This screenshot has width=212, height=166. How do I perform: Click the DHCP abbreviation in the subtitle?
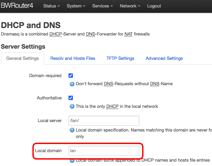pyautogui.click(x=55, y=34)
